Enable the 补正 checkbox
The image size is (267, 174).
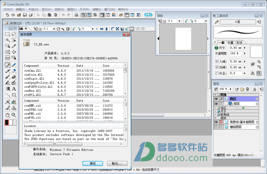pos(217,73)
